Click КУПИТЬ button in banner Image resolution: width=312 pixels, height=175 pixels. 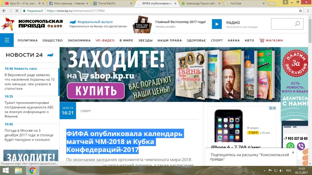point(96,91)
